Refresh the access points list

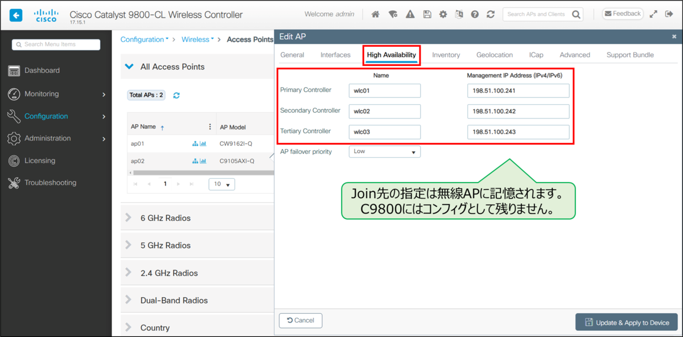[x=176, y=95]
